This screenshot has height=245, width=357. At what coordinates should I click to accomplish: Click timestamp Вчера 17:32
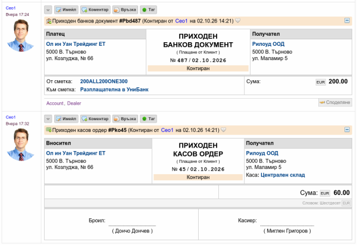(17, 124)
